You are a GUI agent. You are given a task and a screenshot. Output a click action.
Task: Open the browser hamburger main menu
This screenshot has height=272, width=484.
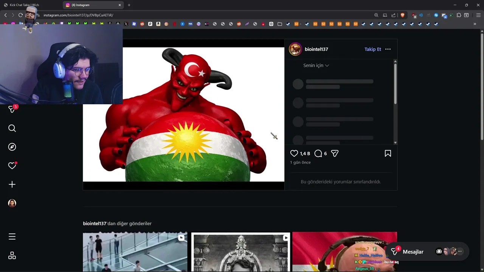click(x=478, y=15)
